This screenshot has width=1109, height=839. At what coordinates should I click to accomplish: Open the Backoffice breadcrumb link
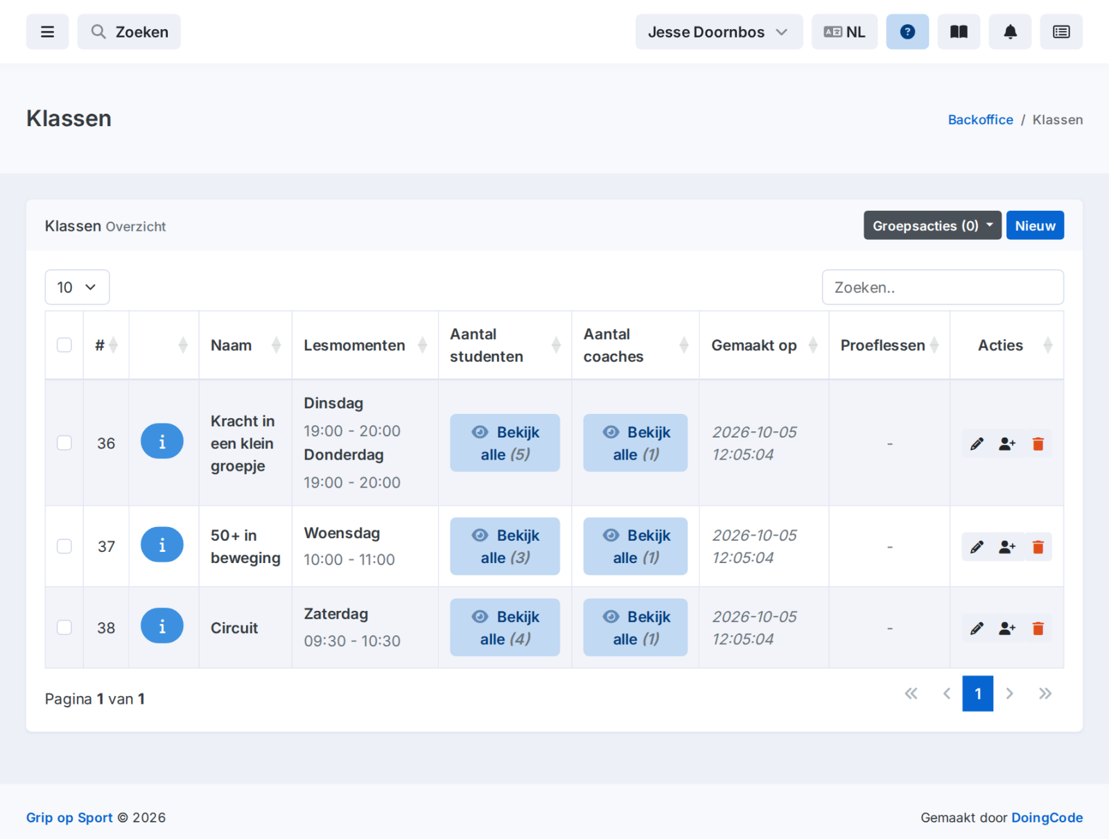coord(980,119)
